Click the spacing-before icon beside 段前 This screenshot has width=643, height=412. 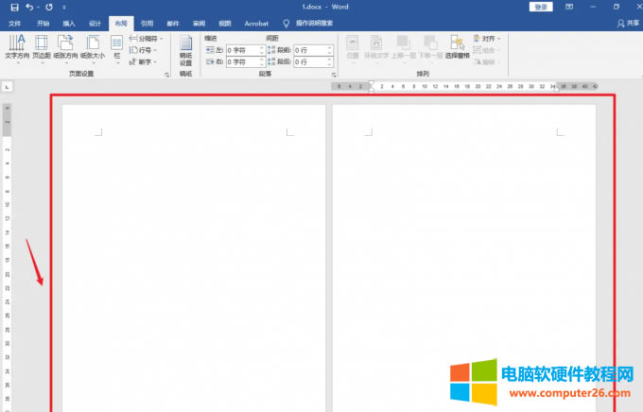click(271, 50)
